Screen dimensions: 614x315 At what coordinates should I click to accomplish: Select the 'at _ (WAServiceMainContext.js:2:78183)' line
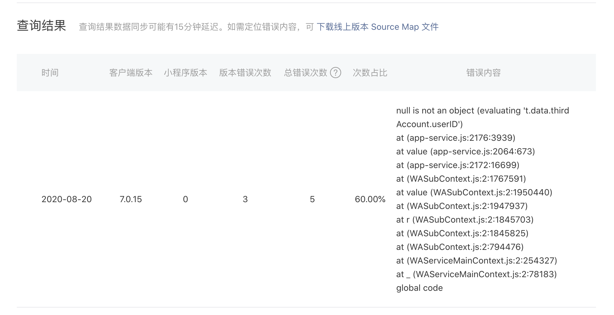tap(476, 274)
